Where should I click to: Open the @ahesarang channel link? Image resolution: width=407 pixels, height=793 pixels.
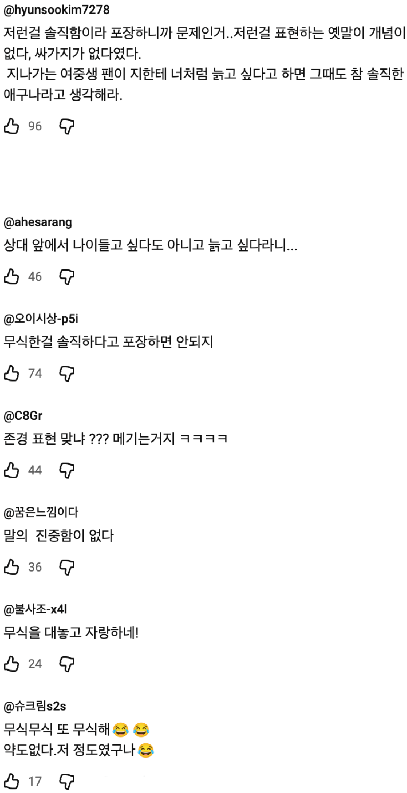[38, 222]
